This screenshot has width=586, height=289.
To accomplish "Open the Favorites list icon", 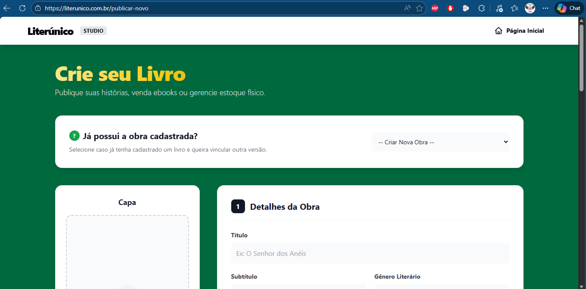I will [x=515, y=8].
